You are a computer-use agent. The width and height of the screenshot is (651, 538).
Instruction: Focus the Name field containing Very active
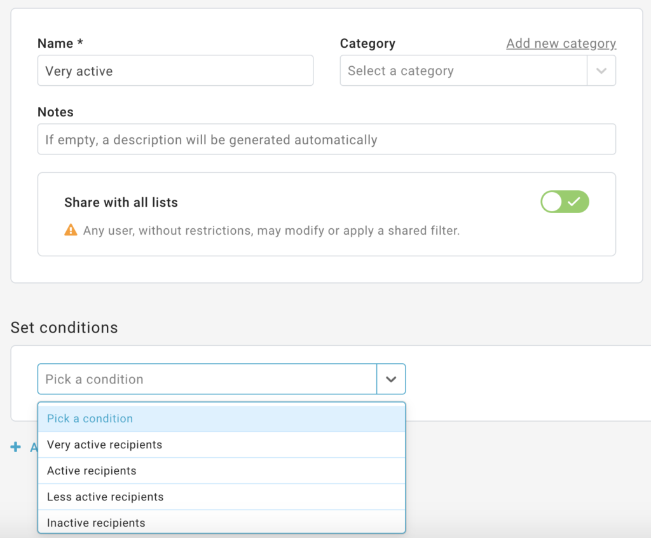point(175,71)
